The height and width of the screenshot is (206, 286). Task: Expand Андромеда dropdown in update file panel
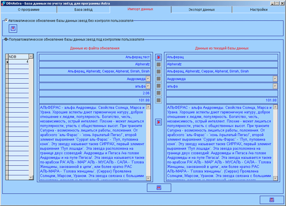coord(148,79)
